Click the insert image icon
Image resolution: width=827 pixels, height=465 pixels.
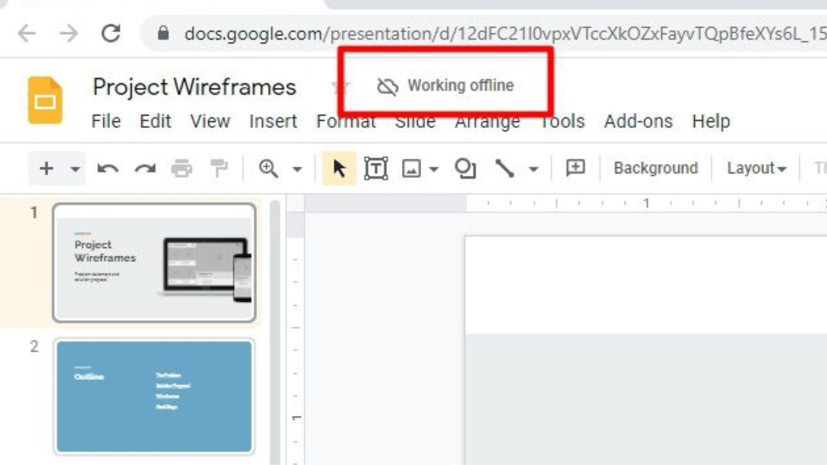point(411,168)
